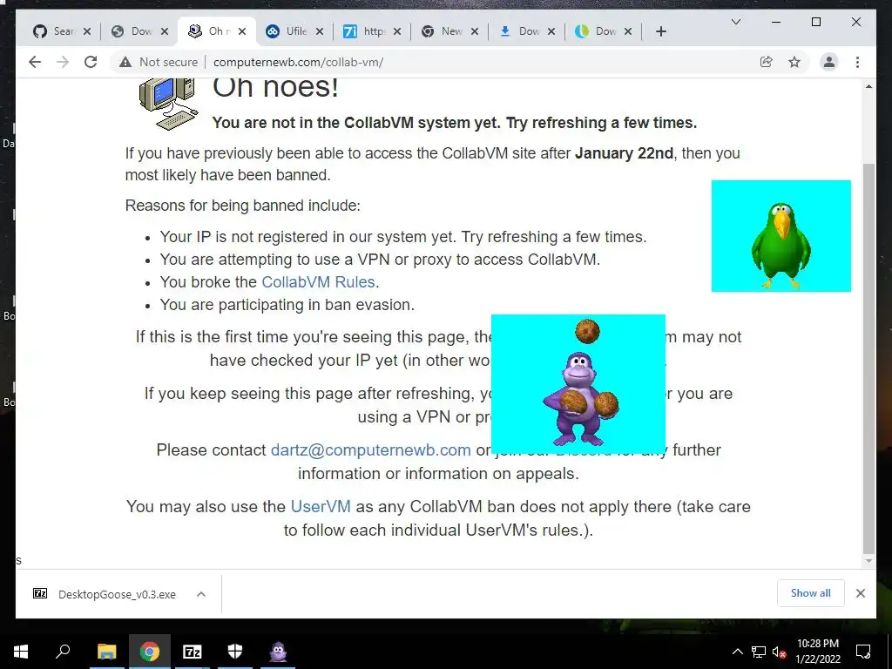The image size is (892, 669).
Task: Close the GitHub Search tab
Action: pyautogui.click(x=87, y=31)
